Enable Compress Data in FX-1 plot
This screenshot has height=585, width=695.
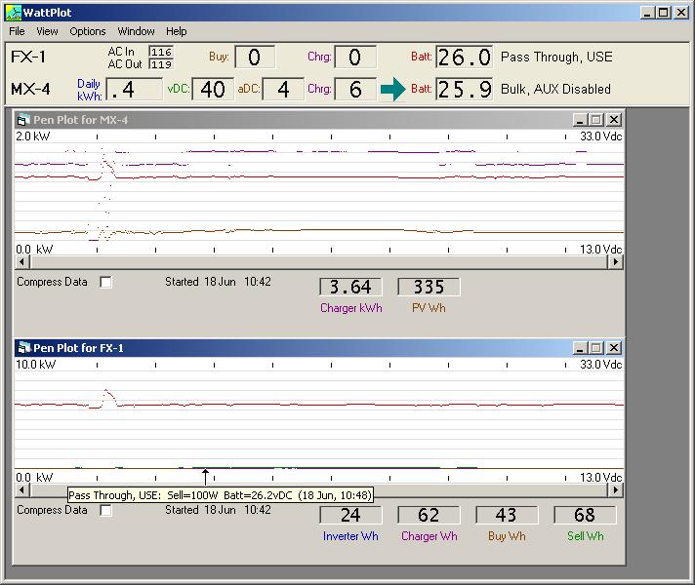click(106, 510)
